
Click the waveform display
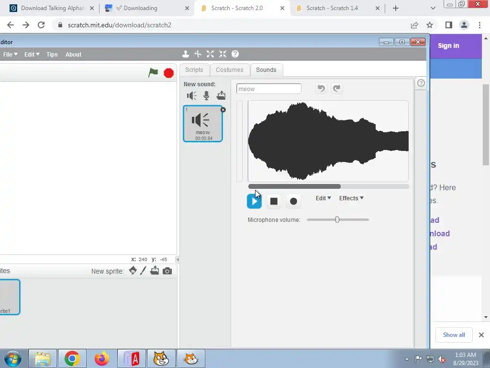click(328, 141)
